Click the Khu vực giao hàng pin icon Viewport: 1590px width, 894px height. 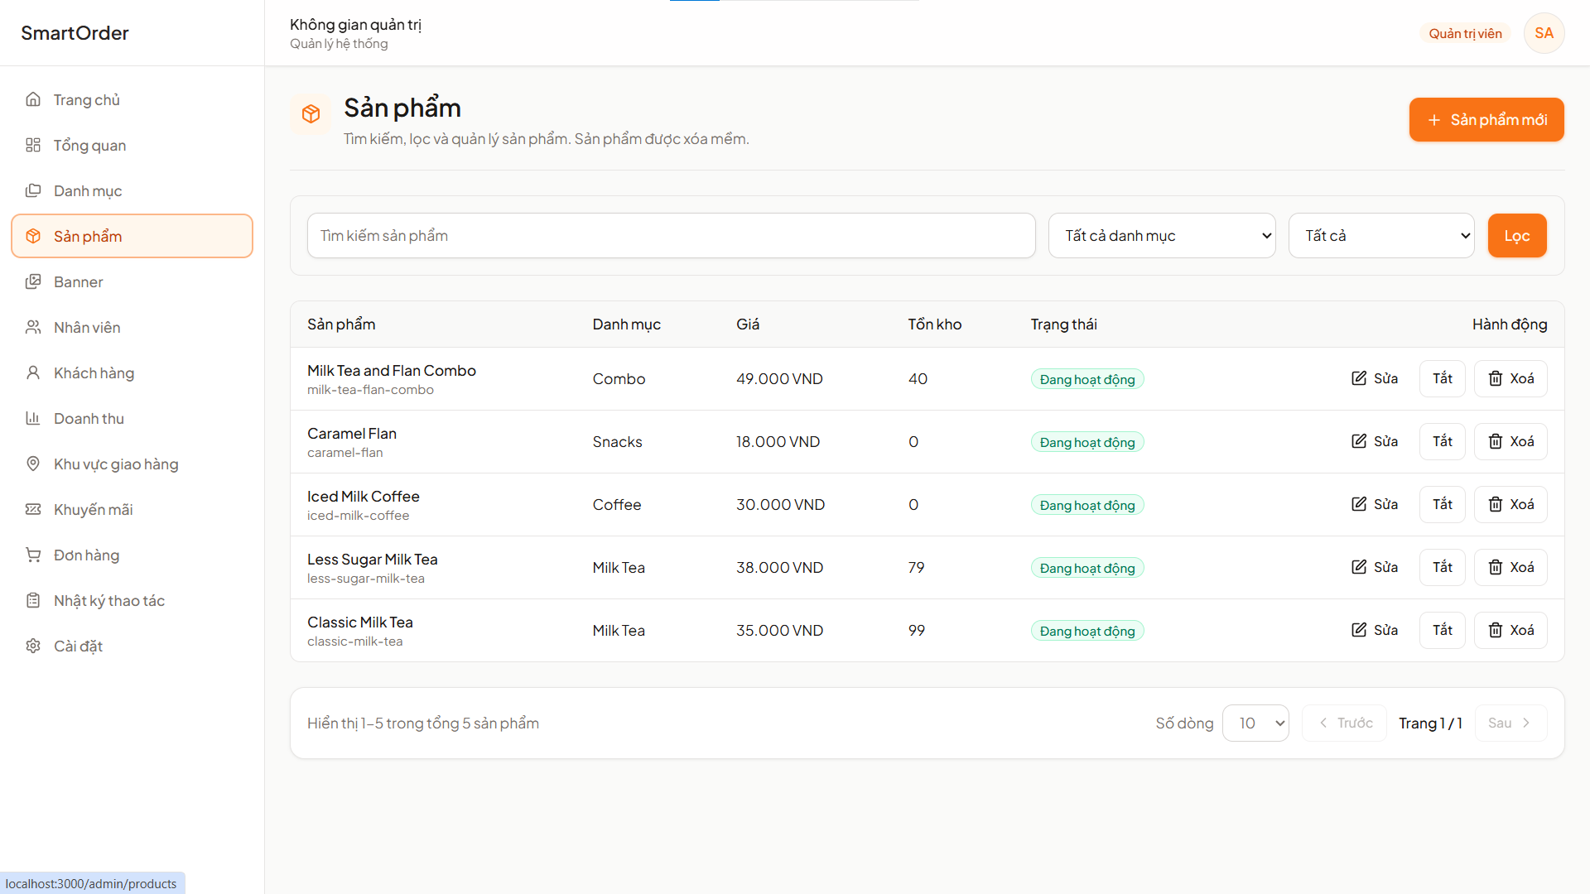tap(33, 464)
